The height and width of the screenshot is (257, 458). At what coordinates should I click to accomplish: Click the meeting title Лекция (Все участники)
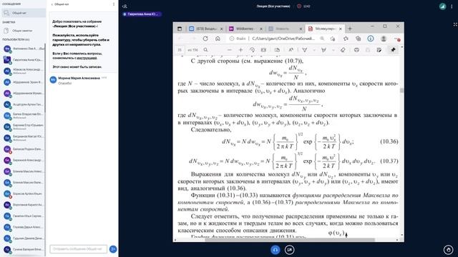(x=273, y=6)
